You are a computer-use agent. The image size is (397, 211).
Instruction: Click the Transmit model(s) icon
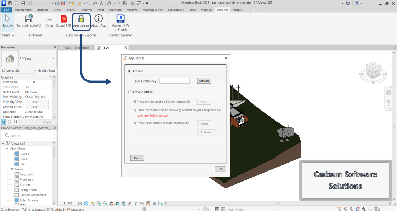(29, 19)
